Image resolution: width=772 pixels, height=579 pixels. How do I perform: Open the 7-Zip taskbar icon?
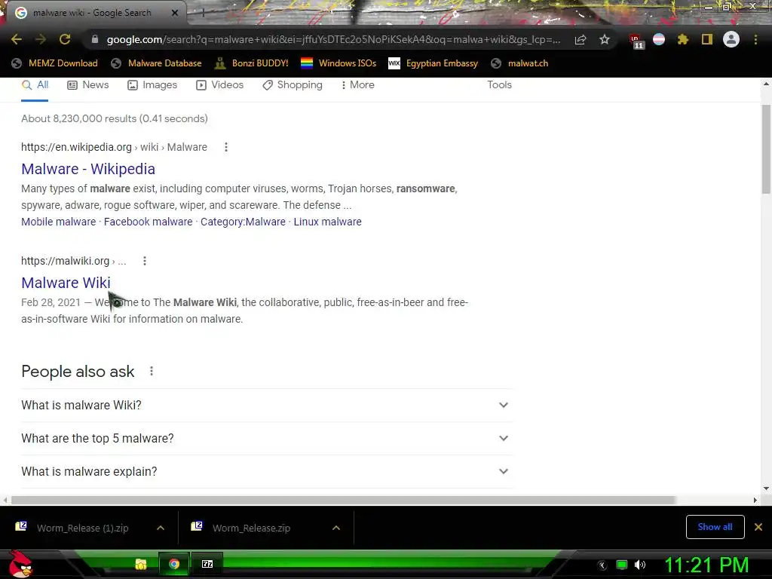207,564
